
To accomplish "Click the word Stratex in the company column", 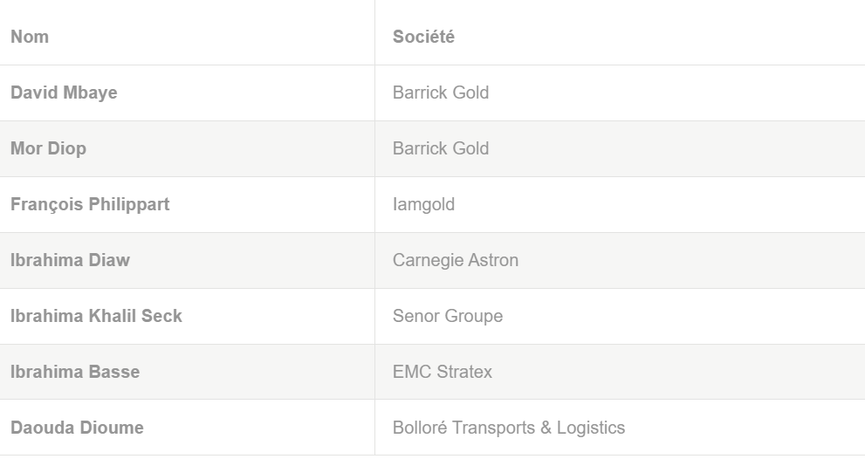I will 464,372.
